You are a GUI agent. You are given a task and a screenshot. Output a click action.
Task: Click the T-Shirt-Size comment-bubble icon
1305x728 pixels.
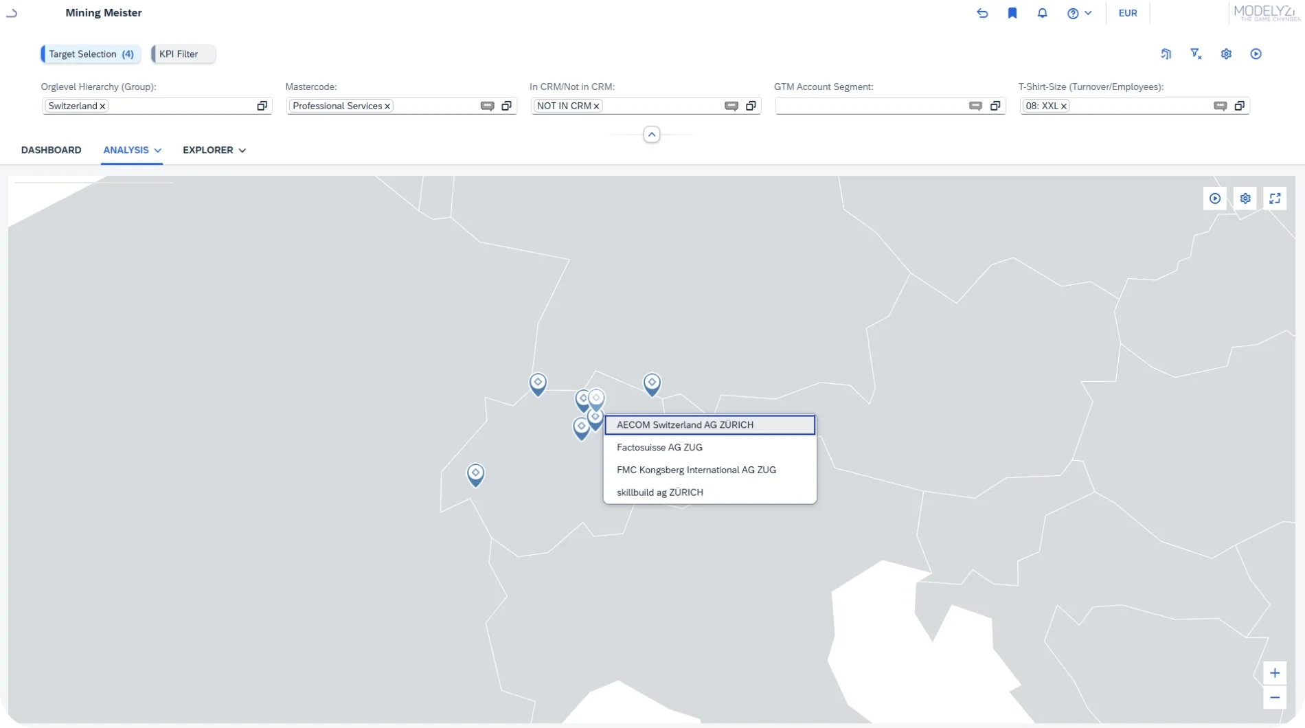click(x=1220, y=106)
